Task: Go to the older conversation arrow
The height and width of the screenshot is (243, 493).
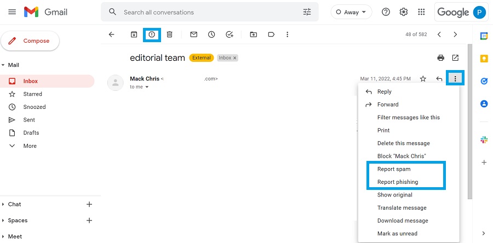Action: 455,34
